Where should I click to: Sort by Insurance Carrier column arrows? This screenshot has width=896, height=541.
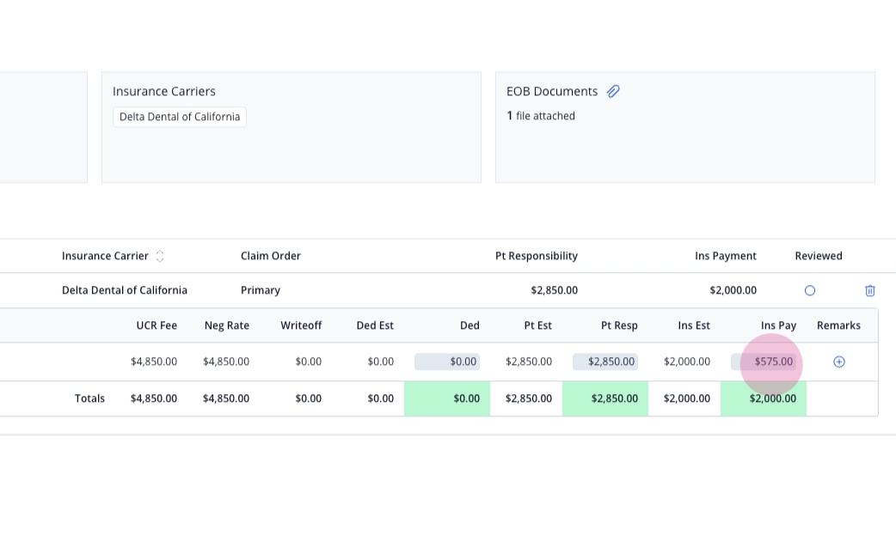[x=160, y=256]
